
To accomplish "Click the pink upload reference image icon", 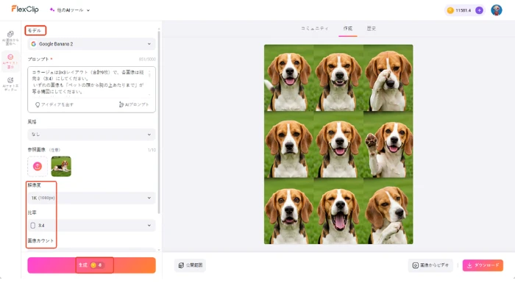I will click(x=38, y=166).
